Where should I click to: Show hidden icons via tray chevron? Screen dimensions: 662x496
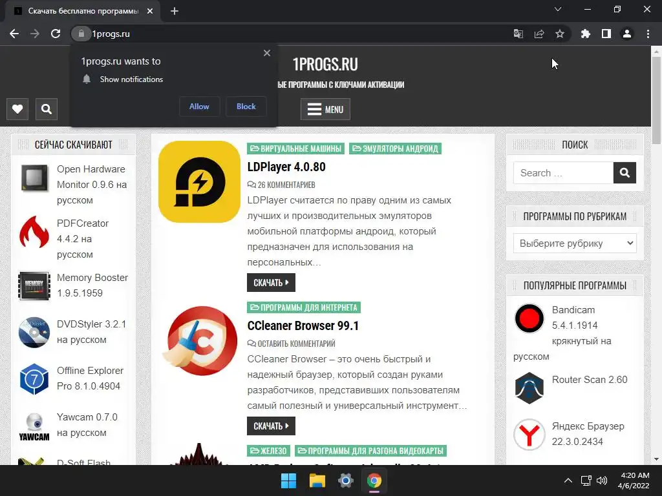pyautogui.click(x=568, y=480)
